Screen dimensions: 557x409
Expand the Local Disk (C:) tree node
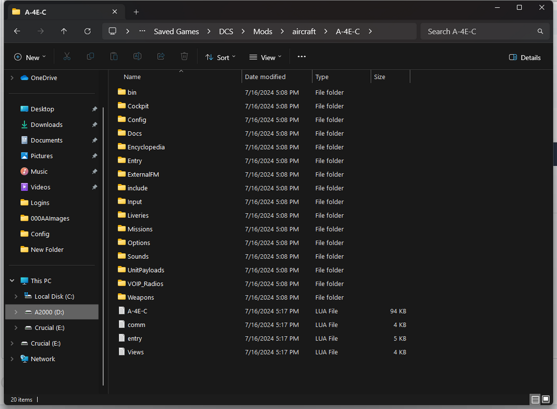pos(16,297)
